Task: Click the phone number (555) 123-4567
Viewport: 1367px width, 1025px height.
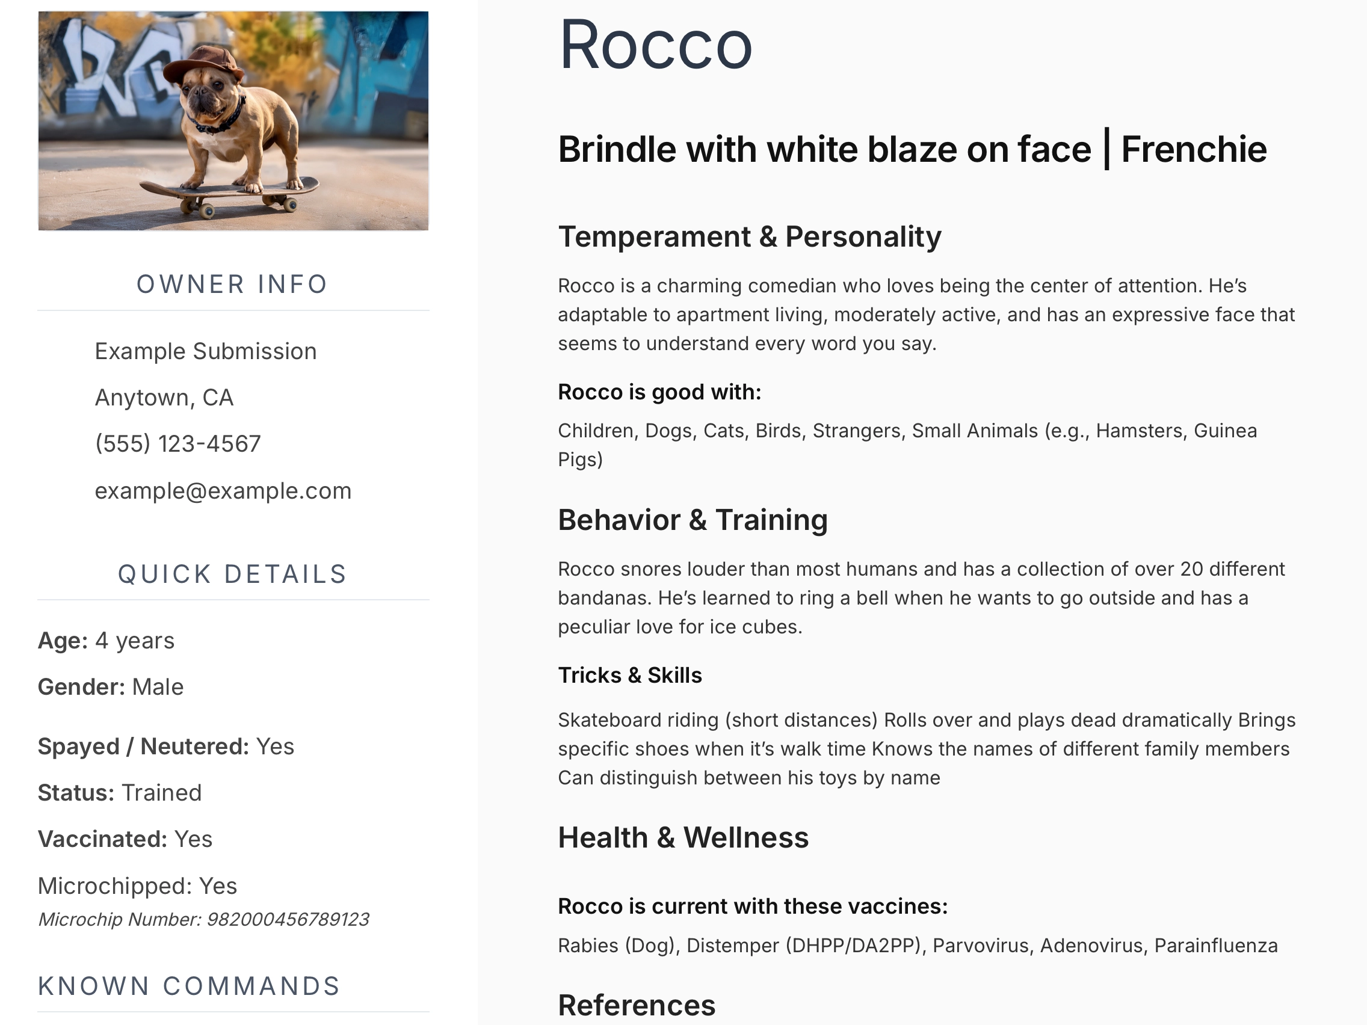Action: 177,443
